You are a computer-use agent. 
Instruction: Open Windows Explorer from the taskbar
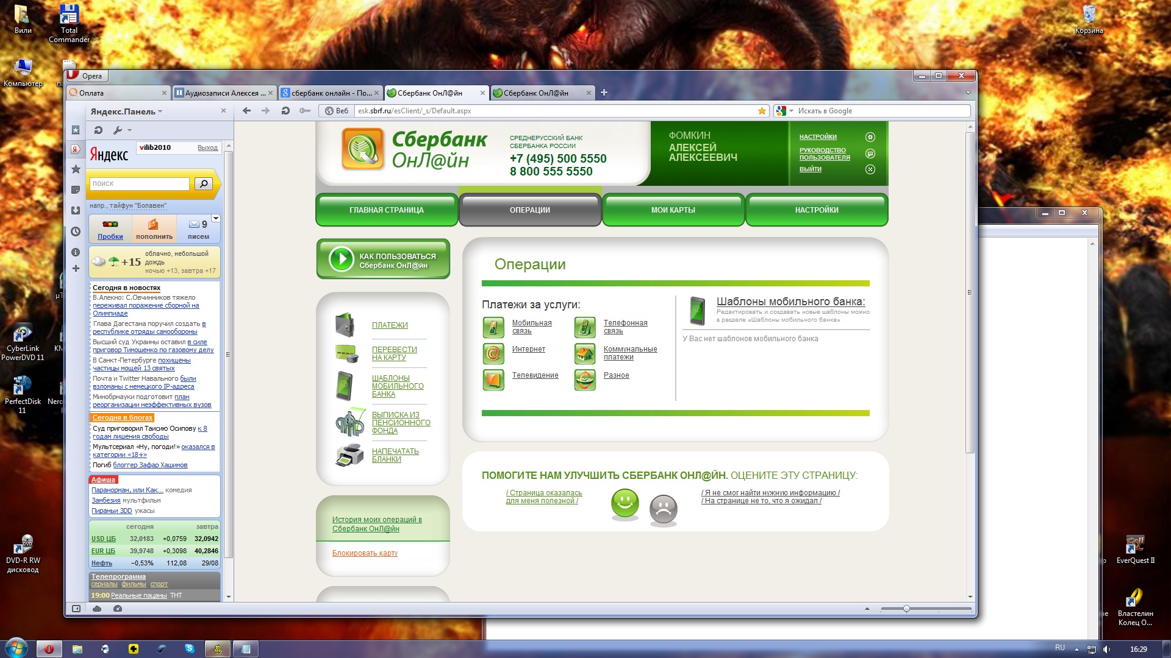tap(77, 649)
